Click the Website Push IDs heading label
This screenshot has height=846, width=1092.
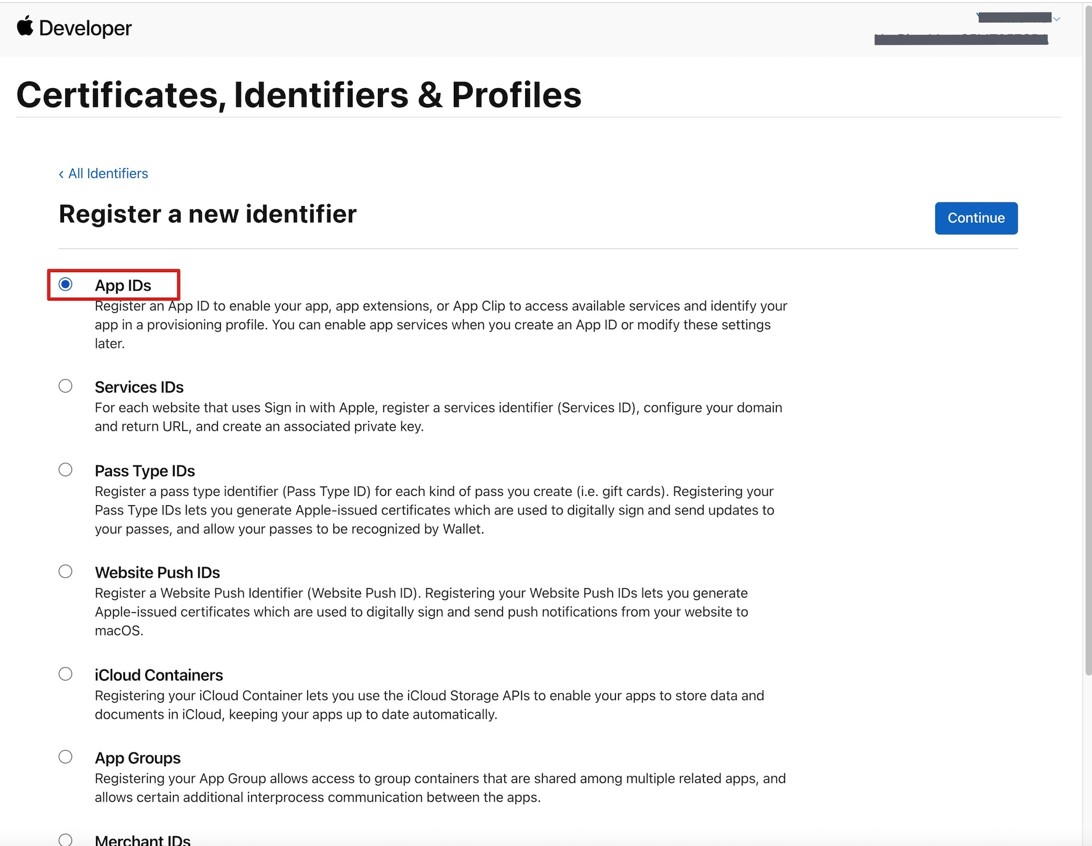[x=157, y=573]
